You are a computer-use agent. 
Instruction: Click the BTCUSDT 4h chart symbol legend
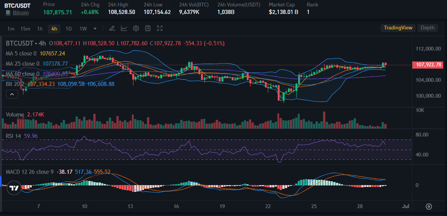(x=26, y=43)
